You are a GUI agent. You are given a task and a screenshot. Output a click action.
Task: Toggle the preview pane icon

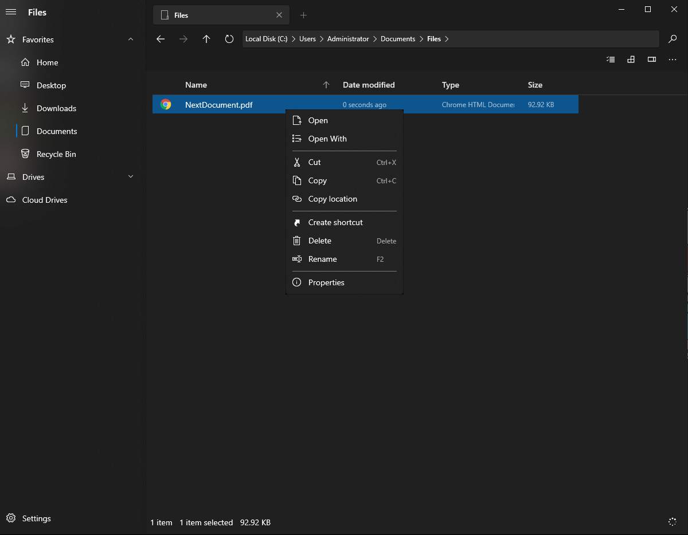(651, 59)
